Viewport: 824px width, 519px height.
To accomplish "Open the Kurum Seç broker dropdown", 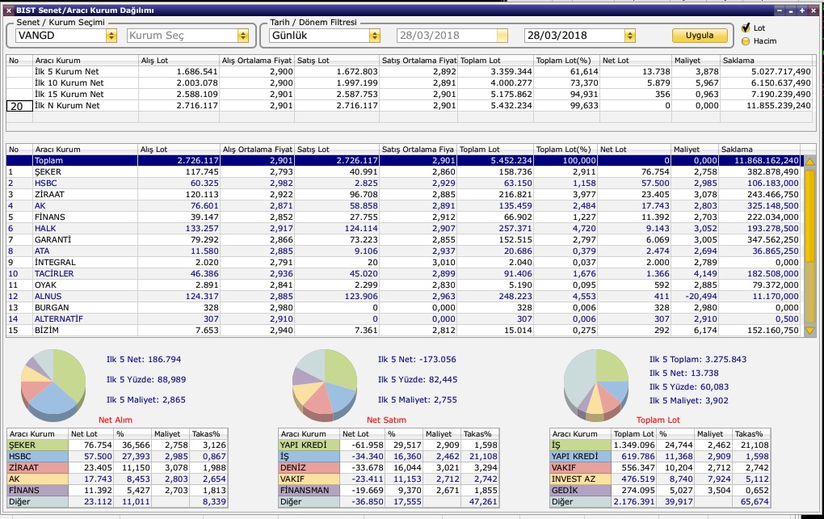I will (x=243, y=36).
